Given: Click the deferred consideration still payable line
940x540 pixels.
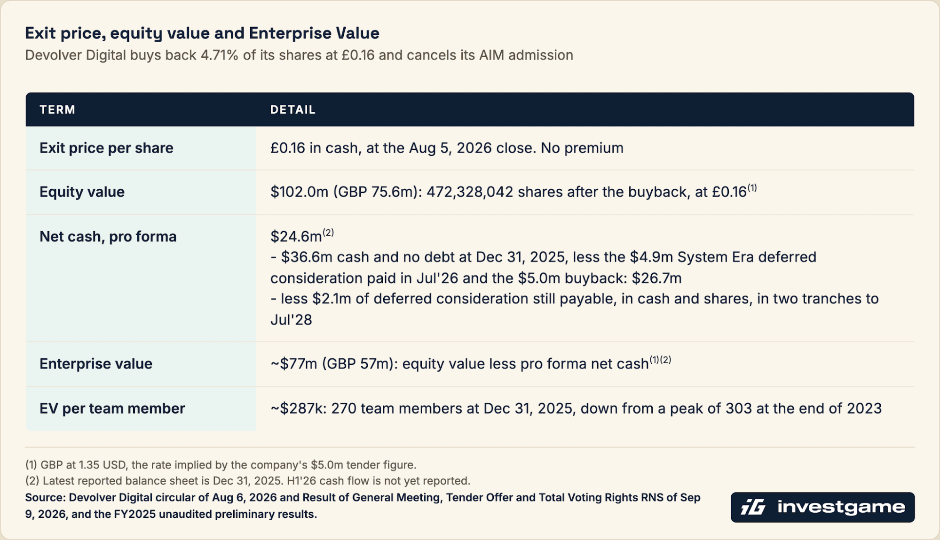Looking at the screenshot, I should tap(574, 309).
